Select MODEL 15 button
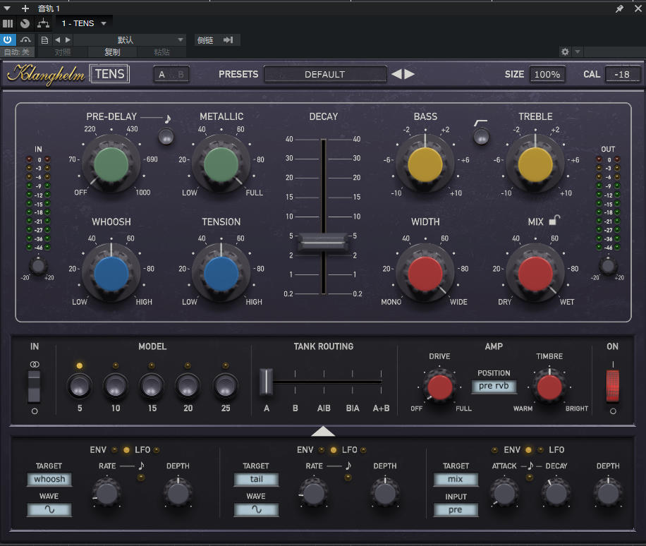Viewport: 646px width, 546px height. [x=152, y=386]
